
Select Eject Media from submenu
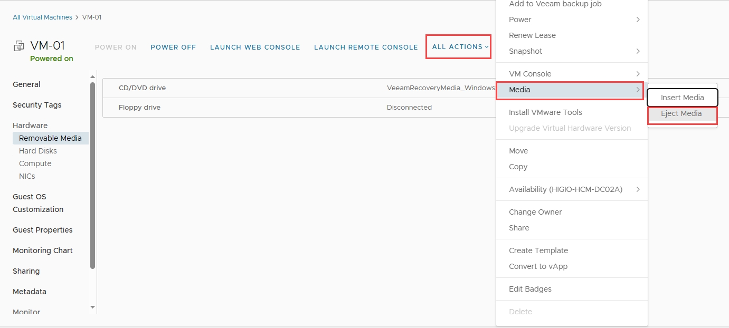pyautogui.click(x=681, y=113)
